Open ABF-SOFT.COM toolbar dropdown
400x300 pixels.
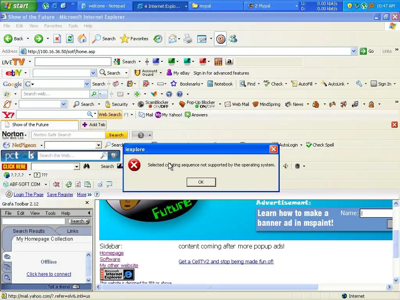point(46,184)
